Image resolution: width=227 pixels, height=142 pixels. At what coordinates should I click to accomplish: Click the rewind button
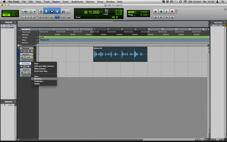click(x=161, y=17)
